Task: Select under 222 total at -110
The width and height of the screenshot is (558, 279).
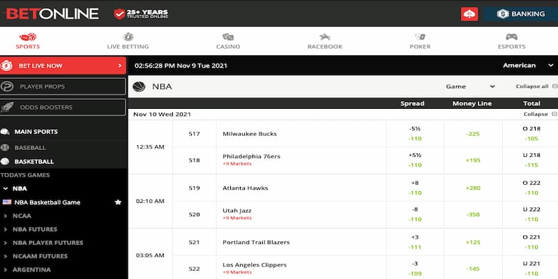Action: [531, 215]
